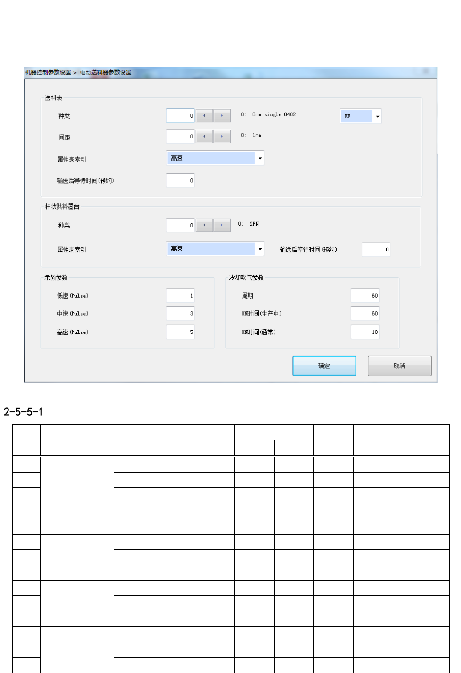Image resolution: width=461 pixels, height=673 pixels.
Task: Open 送料表 属性表索引 高速 dropdown
Action: pyautogui.click(x=260, y=158)
